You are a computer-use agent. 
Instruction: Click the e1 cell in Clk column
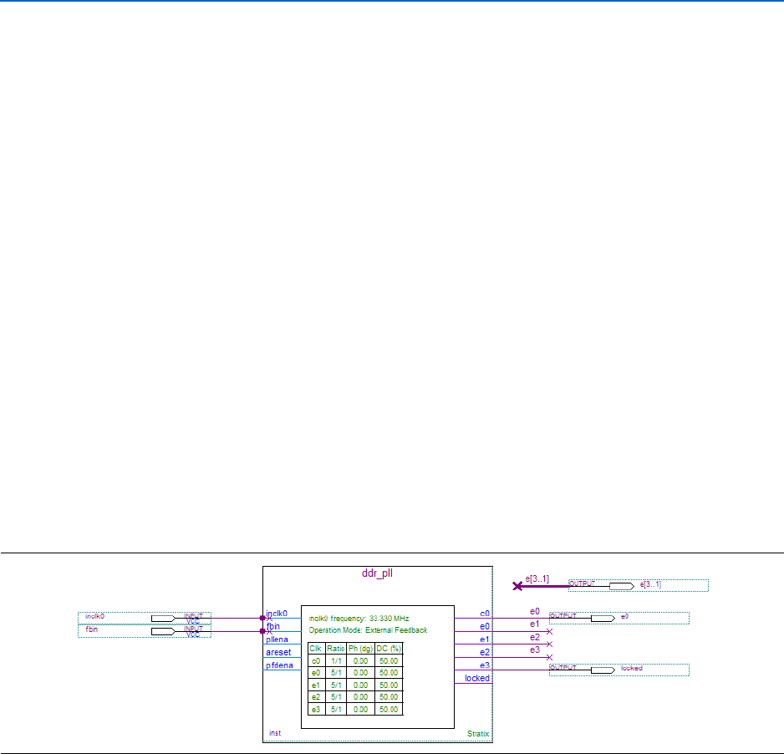(315, 685)
